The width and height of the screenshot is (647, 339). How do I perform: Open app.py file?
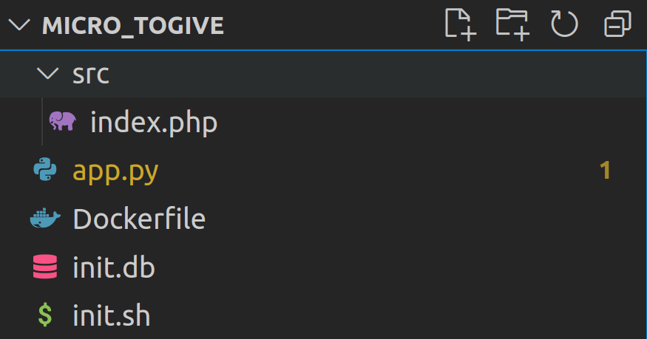pyautogui.click(x=115, y=171)
